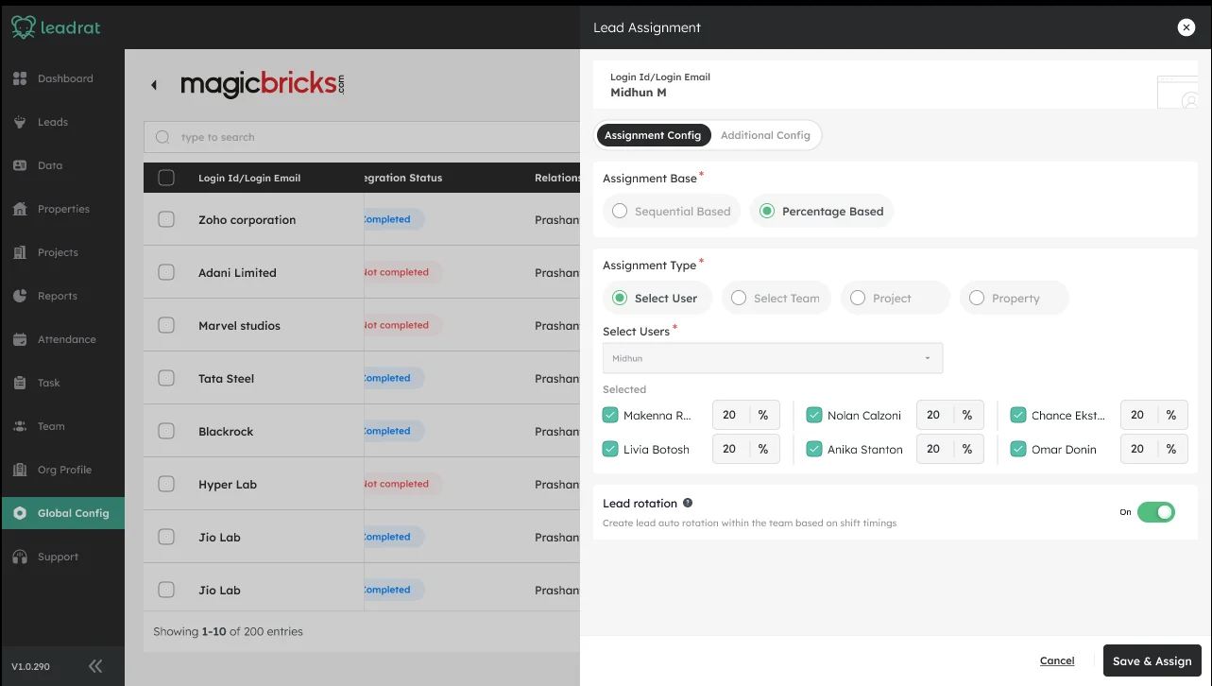Click the search magnifier icon
Screen dimensions: 1212x686
click(163, 137)
